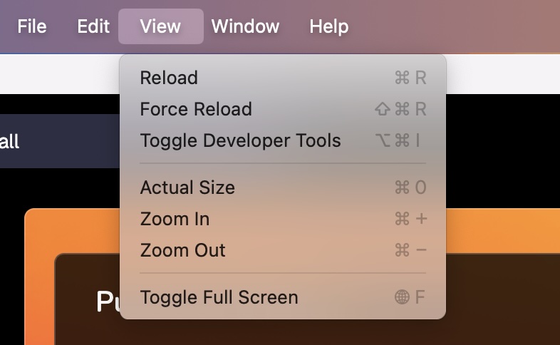Open the Window menu
The width and height of the screenshot is (560, 345).
tap(245, 26)
